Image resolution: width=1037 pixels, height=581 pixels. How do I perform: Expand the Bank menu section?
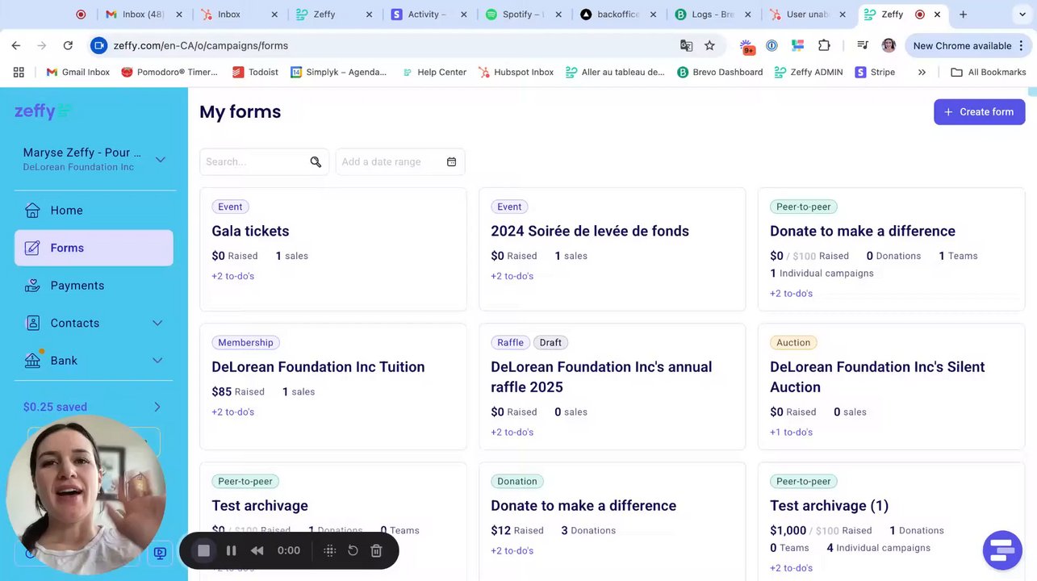tap(157, 361)
